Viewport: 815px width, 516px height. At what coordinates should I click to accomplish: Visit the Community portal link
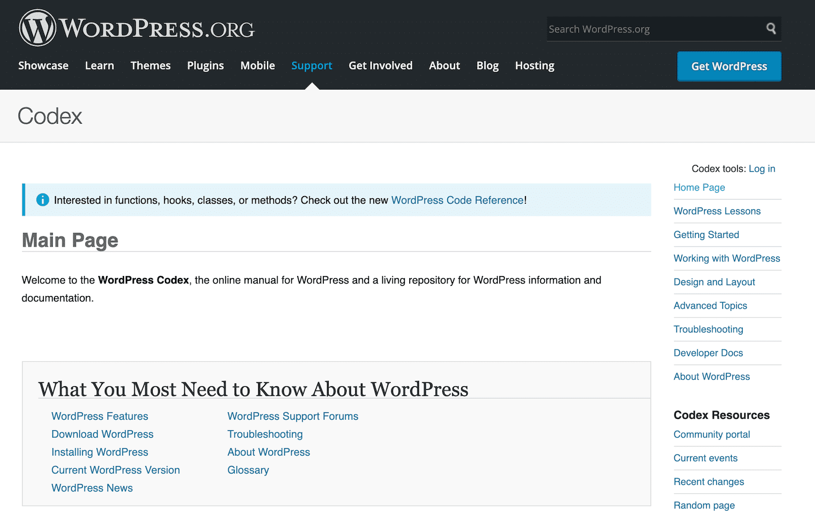pyautogui.click(x=712, y=435)
